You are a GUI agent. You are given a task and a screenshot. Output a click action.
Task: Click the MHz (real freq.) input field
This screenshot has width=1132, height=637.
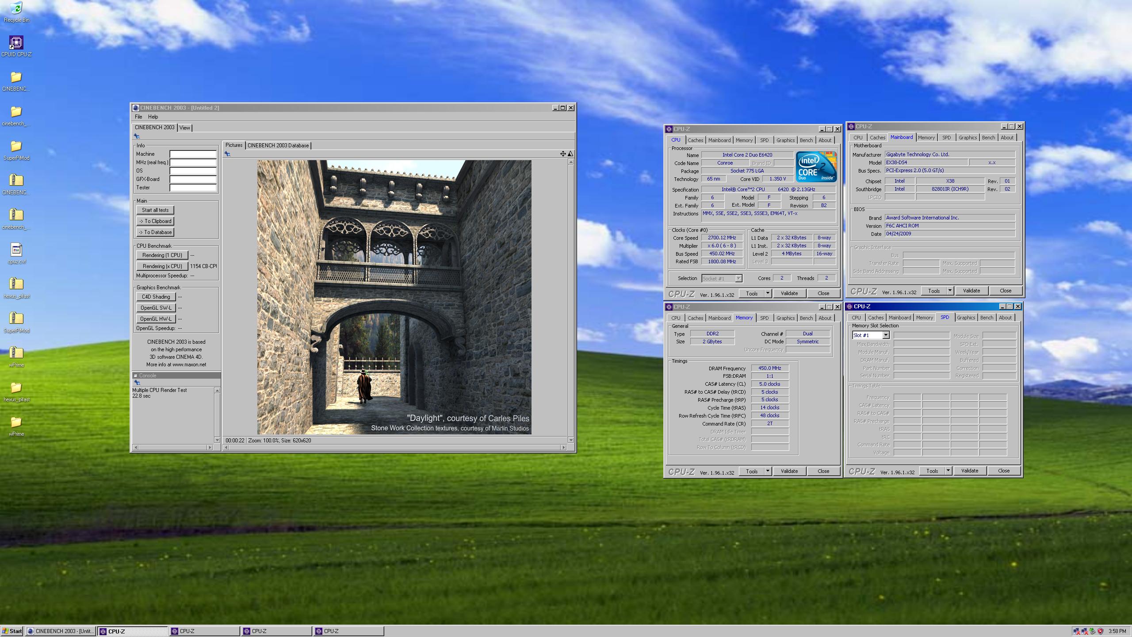pyautogui.click(x=193, y=162)
